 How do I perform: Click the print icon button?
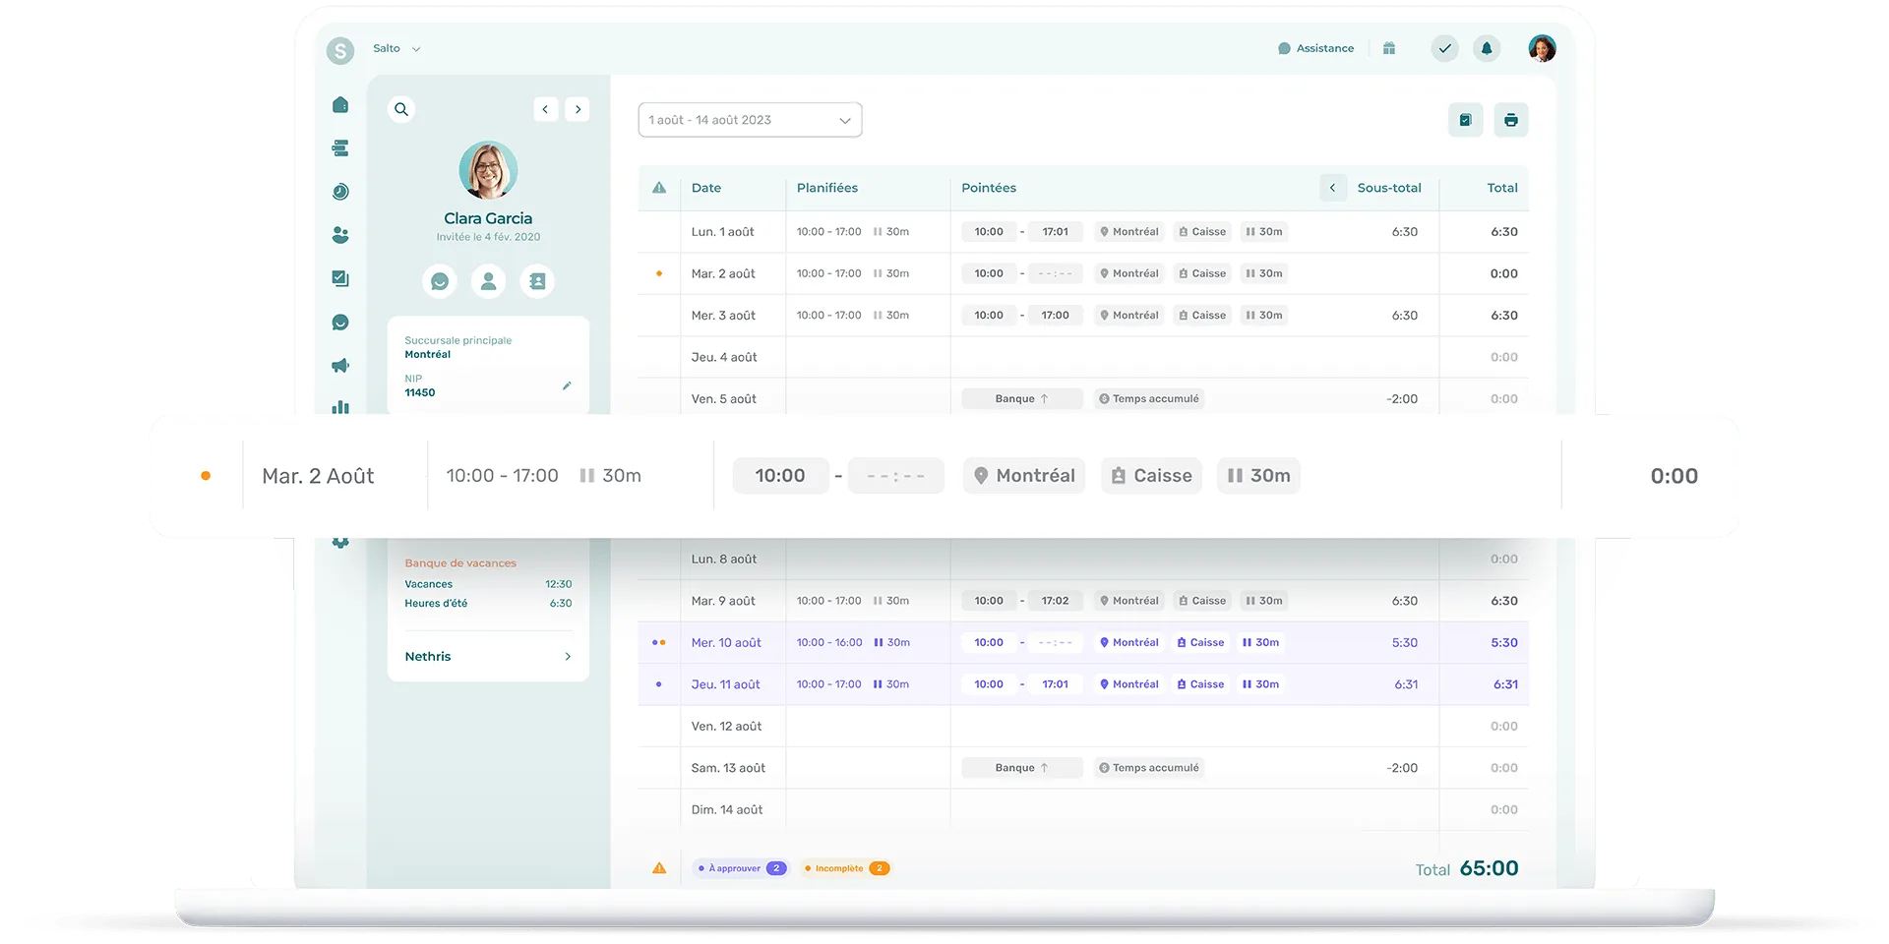click(1510, 120)
